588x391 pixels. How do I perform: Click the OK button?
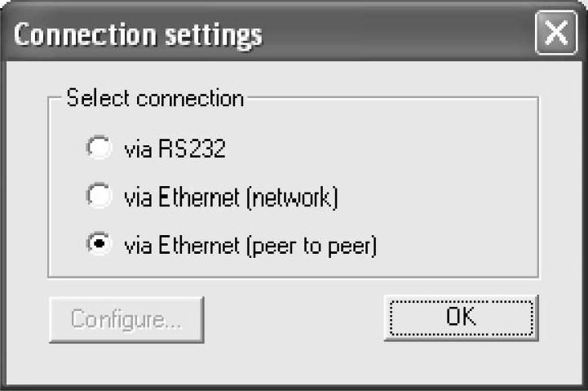(461, 318)
